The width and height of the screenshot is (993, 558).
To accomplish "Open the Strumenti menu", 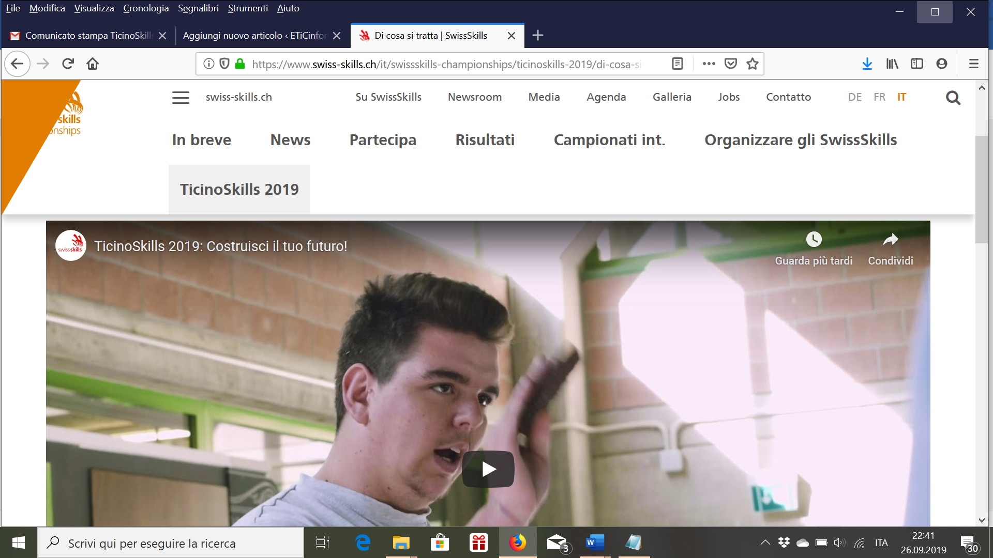I will pyautogui.click(x=248, y=8).
